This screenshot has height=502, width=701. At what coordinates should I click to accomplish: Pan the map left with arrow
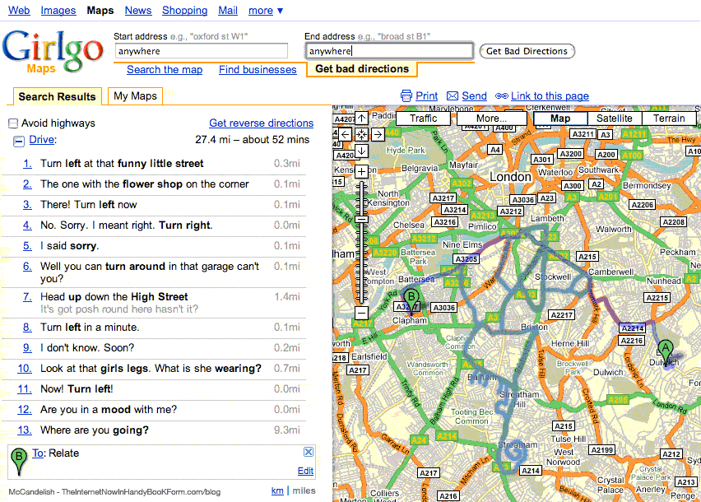tap(345, 134)
